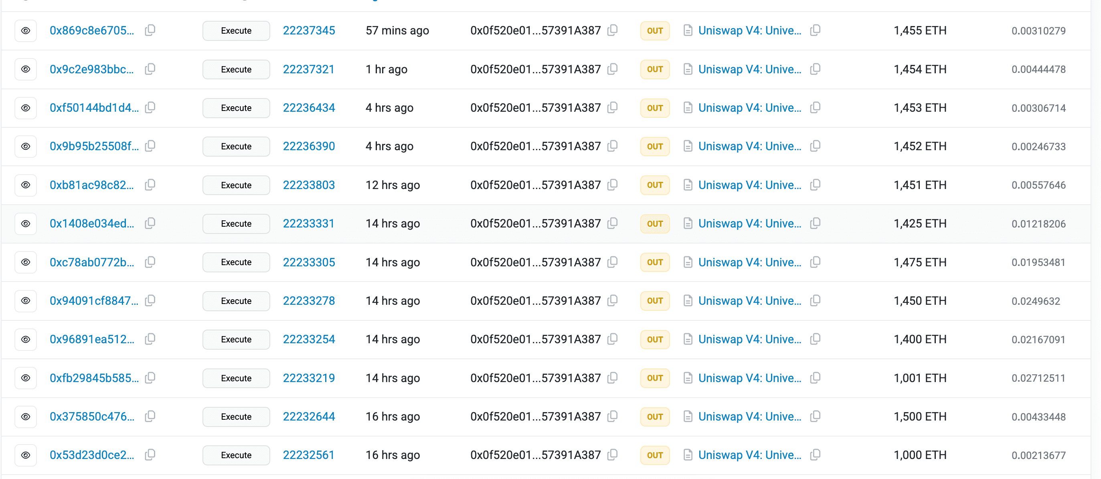
Task: Open the Uniswap V4 link in the 1,455 ETH row
Action: (x=749, y=31)
